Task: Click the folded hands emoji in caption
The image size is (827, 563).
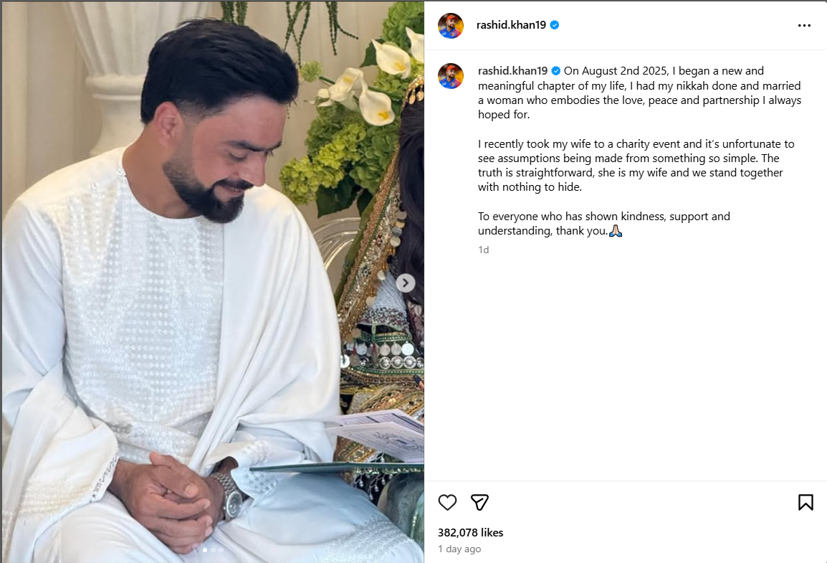Action: [x=616, y=231]
